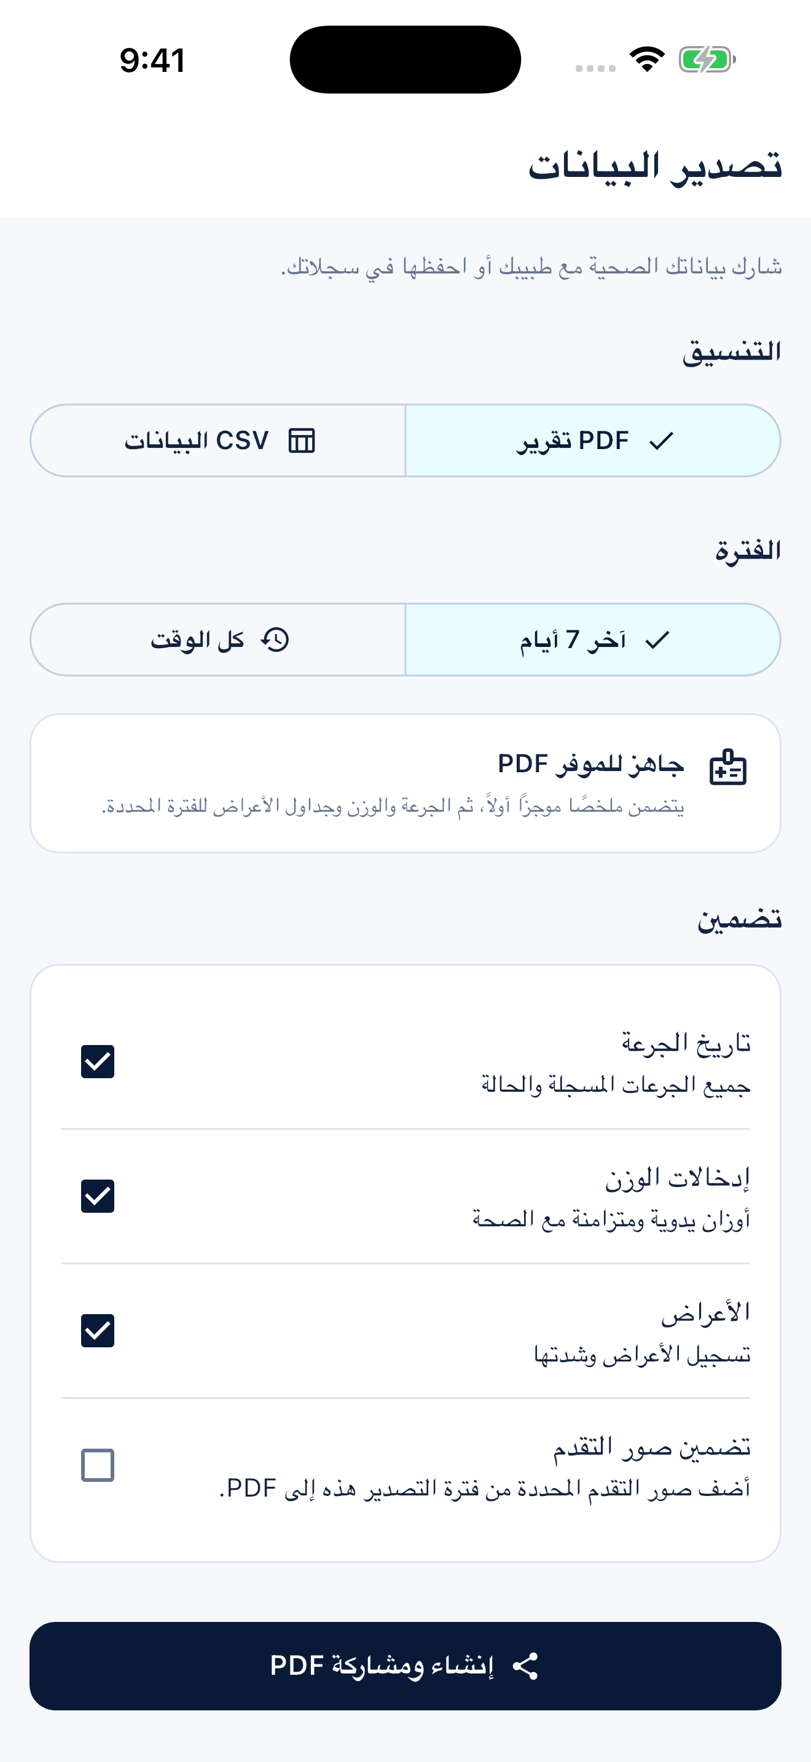This screenshot has height=1762, width=811.
Task: Tap the جاهز للموفر PDF info card
Action: point(405,783)
